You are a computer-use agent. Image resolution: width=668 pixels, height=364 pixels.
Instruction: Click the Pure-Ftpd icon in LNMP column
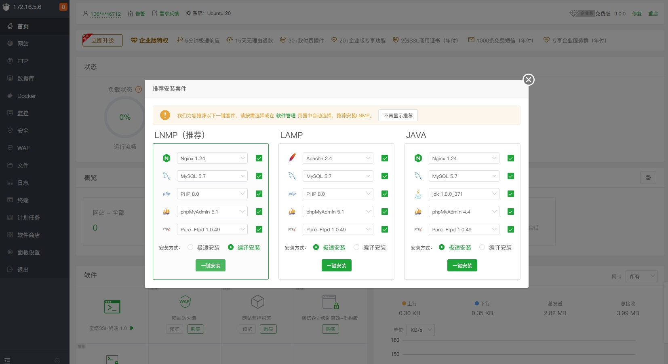[166, 229]
